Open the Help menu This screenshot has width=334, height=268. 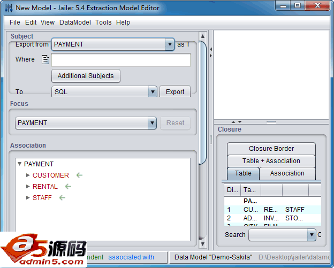click(123, 22)
